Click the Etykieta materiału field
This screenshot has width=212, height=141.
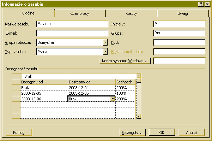click(x=180, y=52)
